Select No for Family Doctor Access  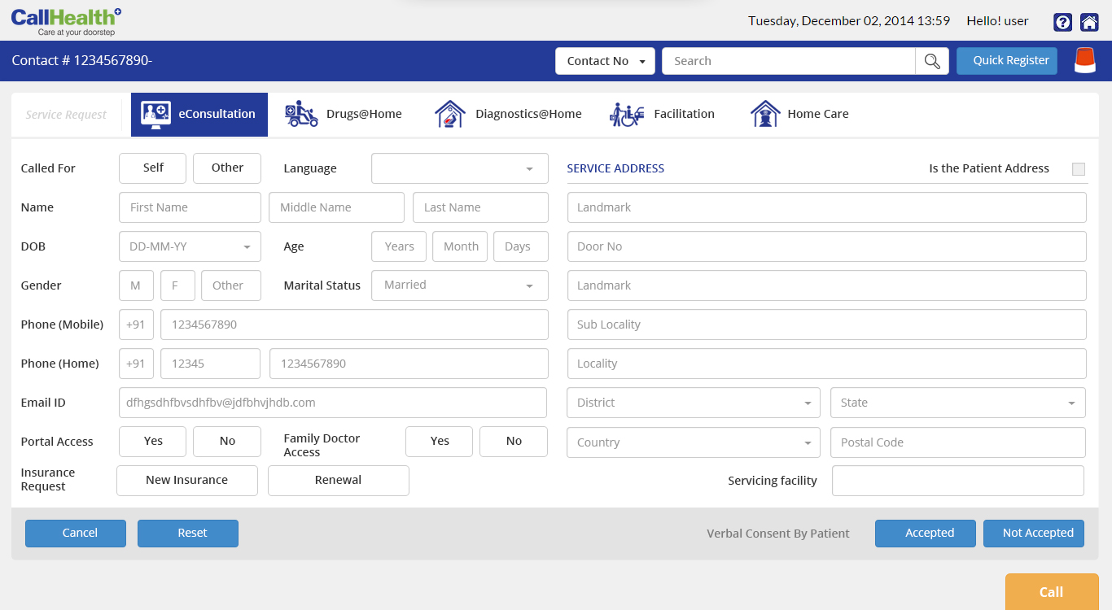tap(513, 441)
